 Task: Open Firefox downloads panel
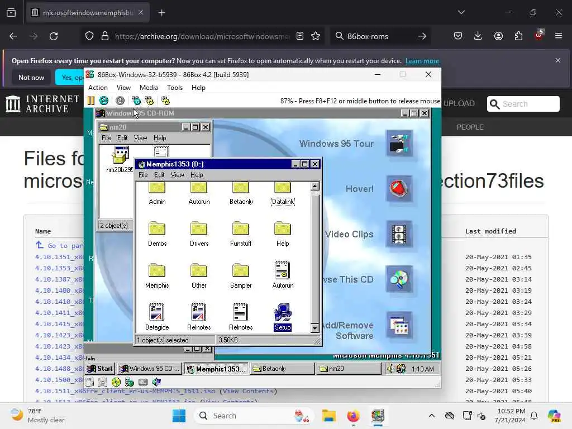[478, 36]
